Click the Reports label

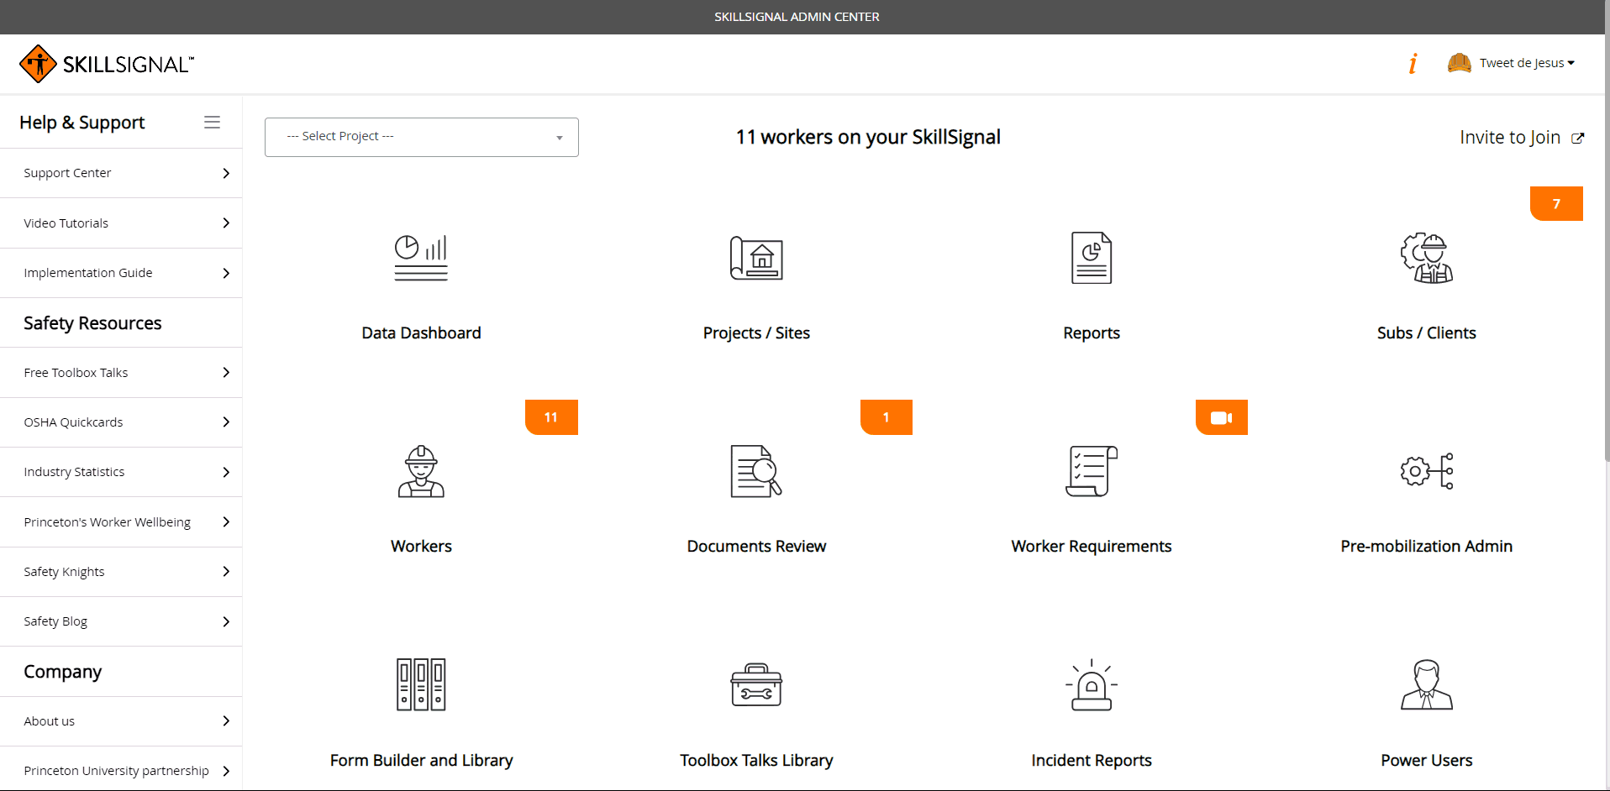tap(1092, 333)
